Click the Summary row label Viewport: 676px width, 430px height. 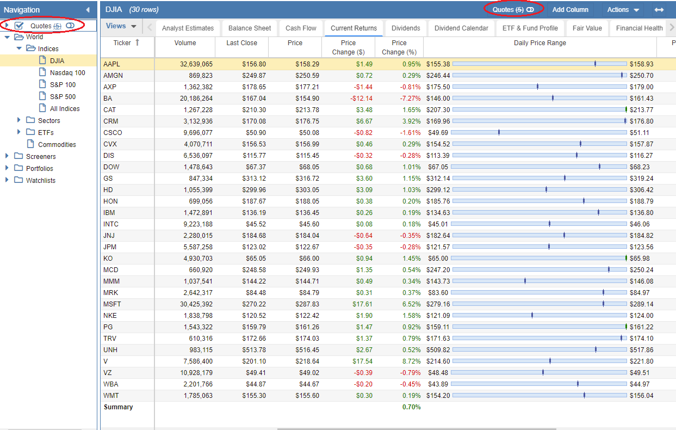118,407
